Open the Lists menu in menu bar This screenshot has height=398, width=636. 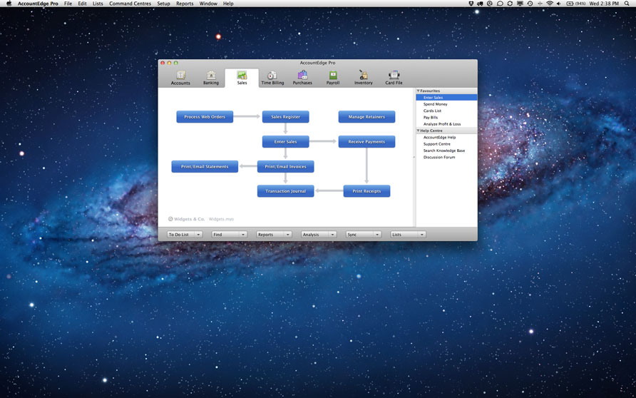click(98, 4)
